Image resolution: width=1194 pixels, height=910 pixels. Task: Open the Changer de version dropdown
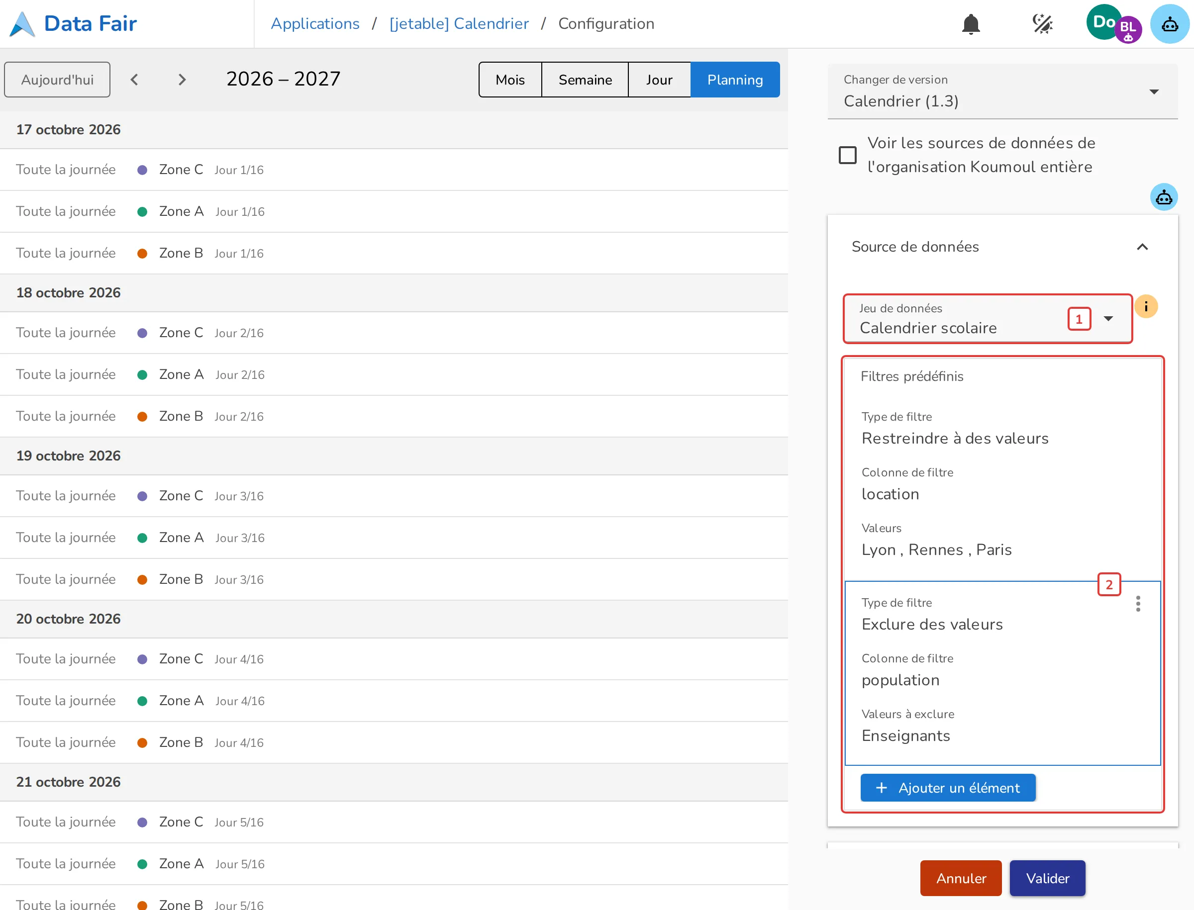[x=1002, y=91]
